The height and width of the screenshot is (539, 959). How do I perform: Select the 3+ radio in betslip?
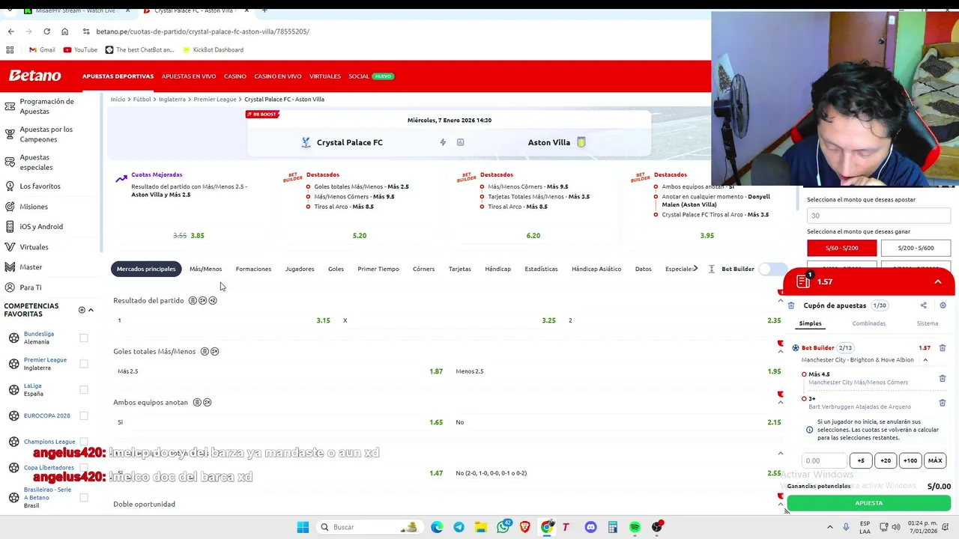tap(804, 399)
